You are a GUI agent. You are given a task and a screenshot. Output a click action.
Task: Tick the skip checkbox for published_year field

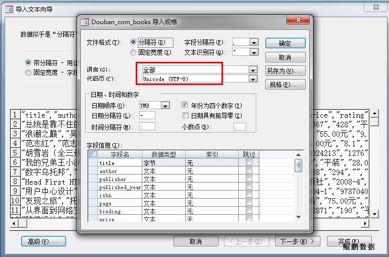249,187
